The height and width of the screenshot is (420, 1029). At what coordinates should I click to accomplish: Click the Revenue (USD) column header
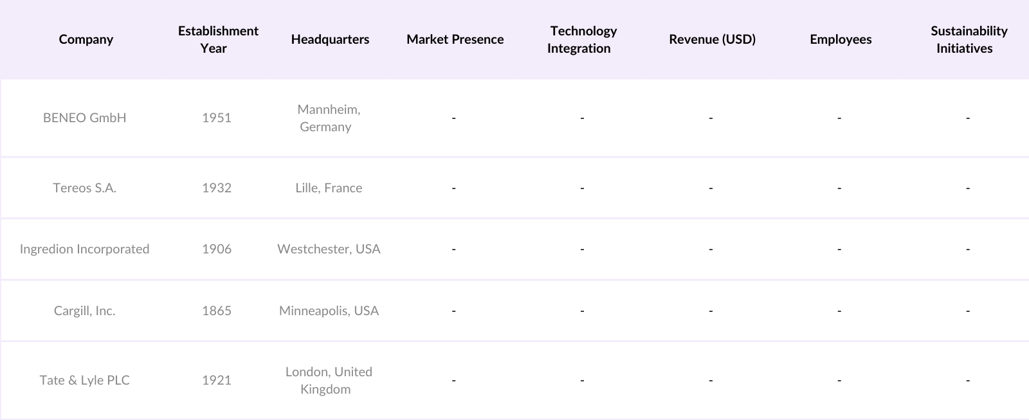click(x=712, y=39)
